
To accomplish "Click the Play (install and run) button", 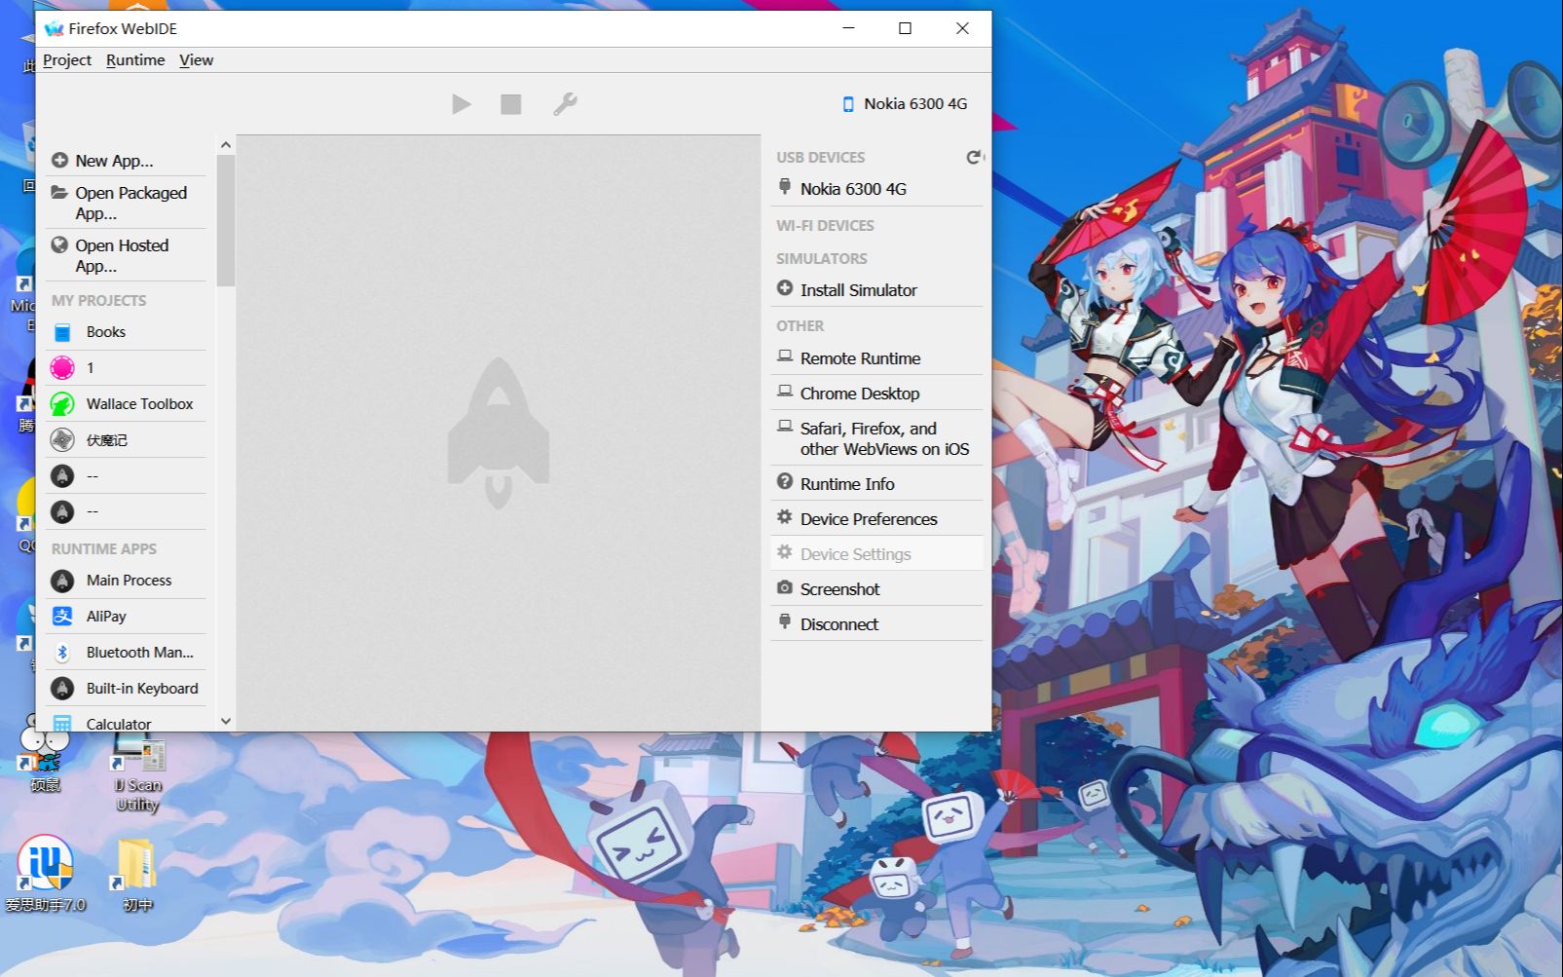I will (462, 104).
